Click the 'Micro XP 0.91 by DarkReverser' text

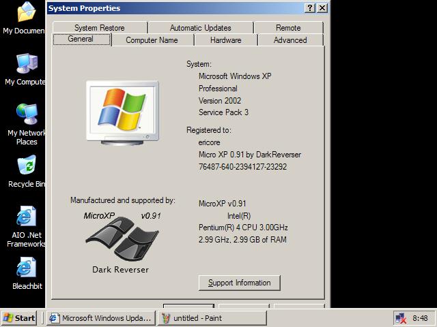pyautogui.click(x=250, y=155)
